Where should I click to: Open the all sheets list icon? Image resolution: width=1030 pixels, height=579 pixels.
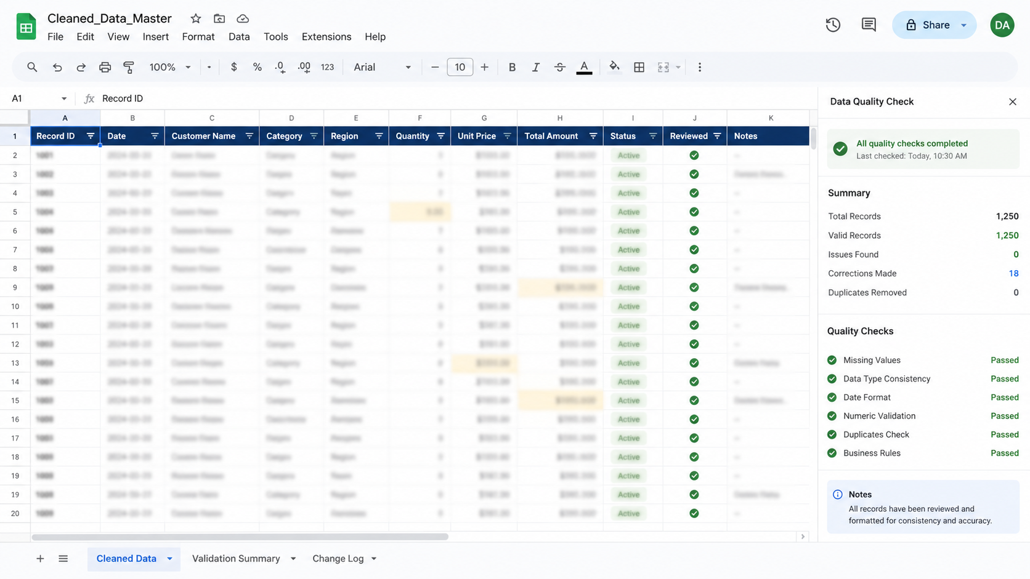[63, 559]
